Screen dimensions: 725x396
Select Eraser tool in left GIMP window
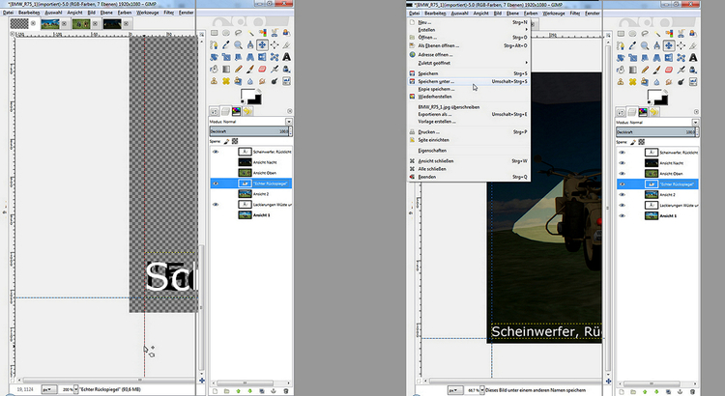point(262,69)
